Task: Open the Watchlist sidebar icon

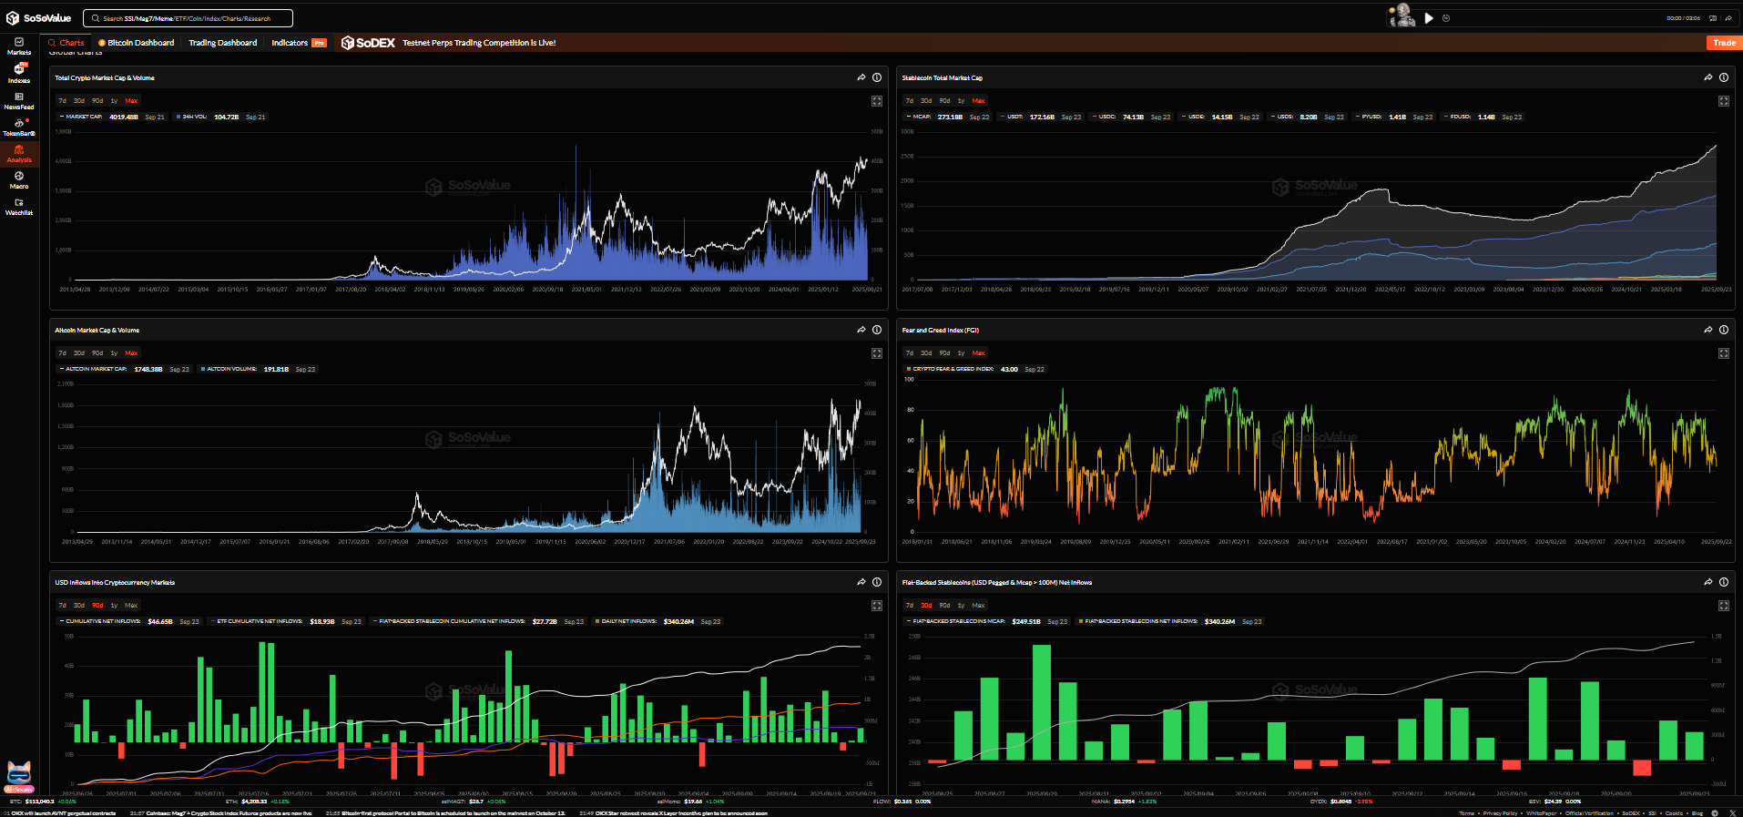Action: pos(19,206)
